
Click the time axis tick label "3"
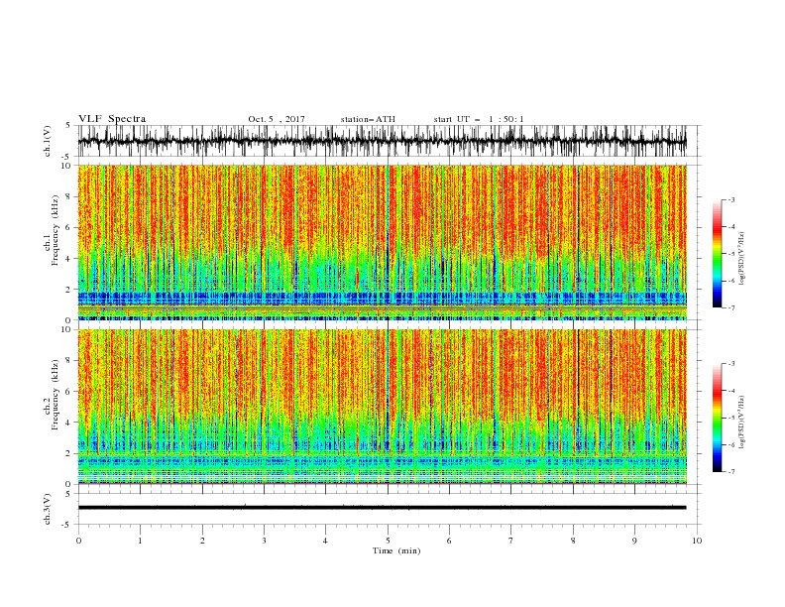(264, 541)
